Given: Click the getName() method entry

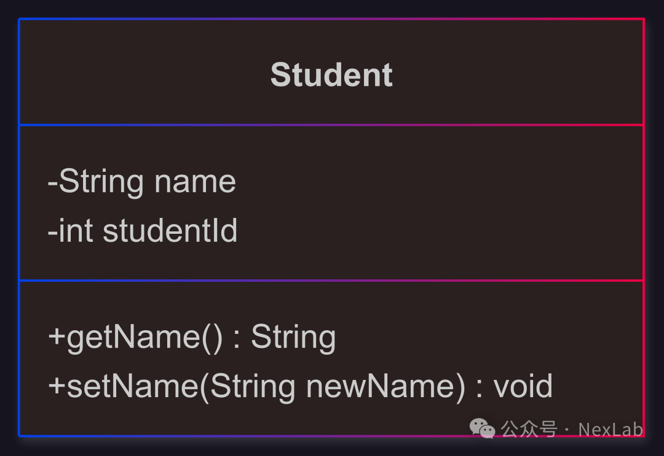Looking at the screenshot, I should click(192, 338).
